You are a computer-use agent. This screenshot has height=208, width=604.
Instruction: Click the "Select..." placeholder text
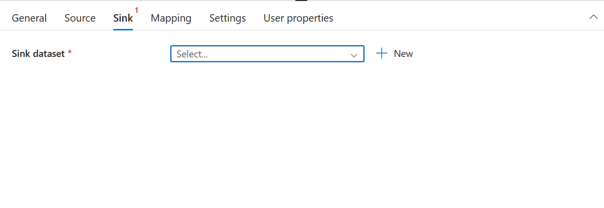tap(192, 54)
